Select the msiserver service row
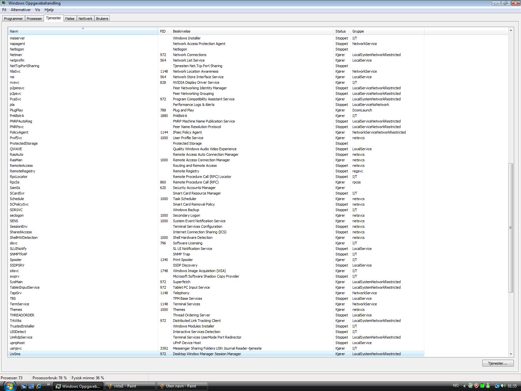This screenshot has width=521, height=391. [x=216, y=38]
